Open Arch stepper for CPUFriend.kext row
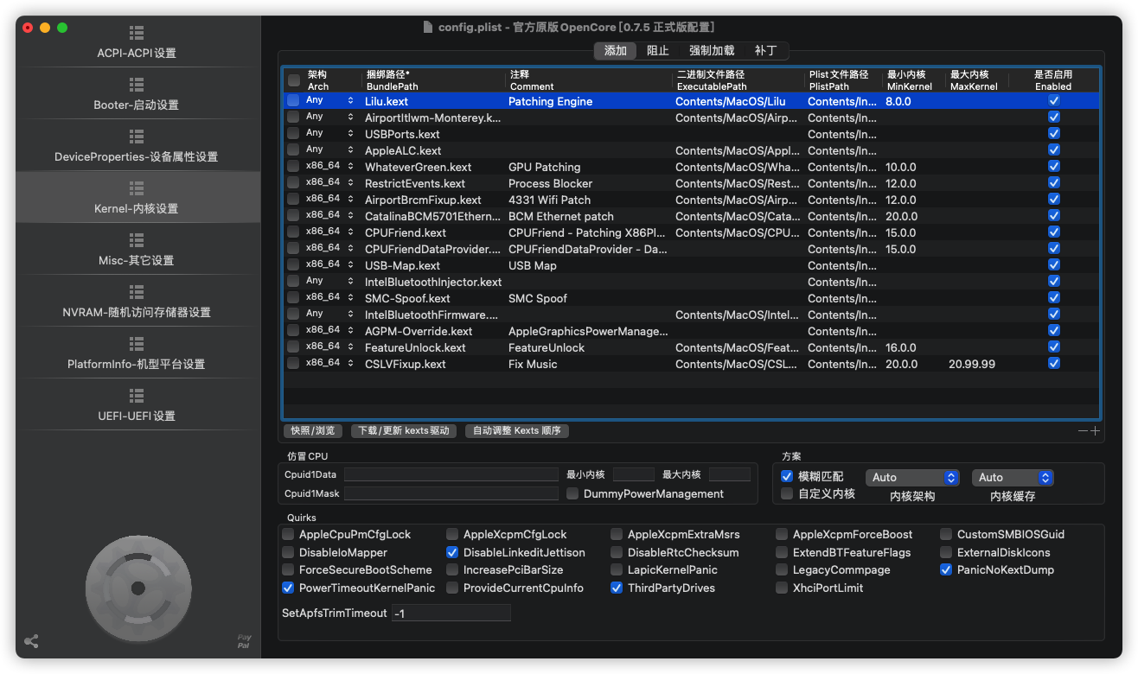The height and width of the screenshot is (674, 1138). [350, 232]
